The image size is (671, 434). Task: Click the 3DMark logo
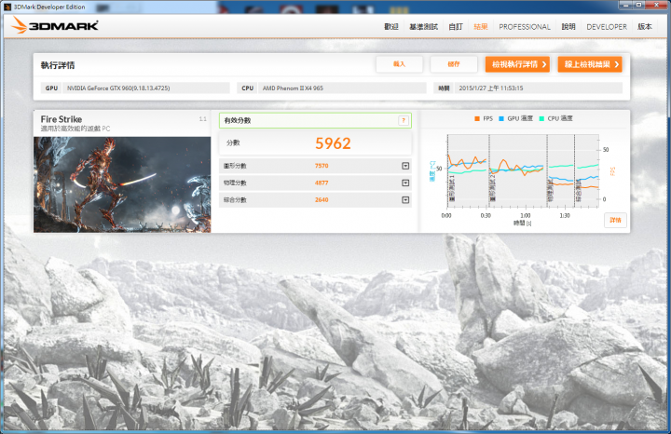tap(55, 26)
